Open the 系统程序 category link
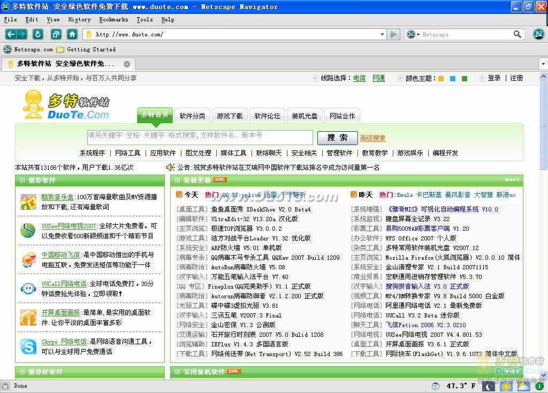Viewport: 548px width, 393px height. pyautogui.click(x=92, y=153)
